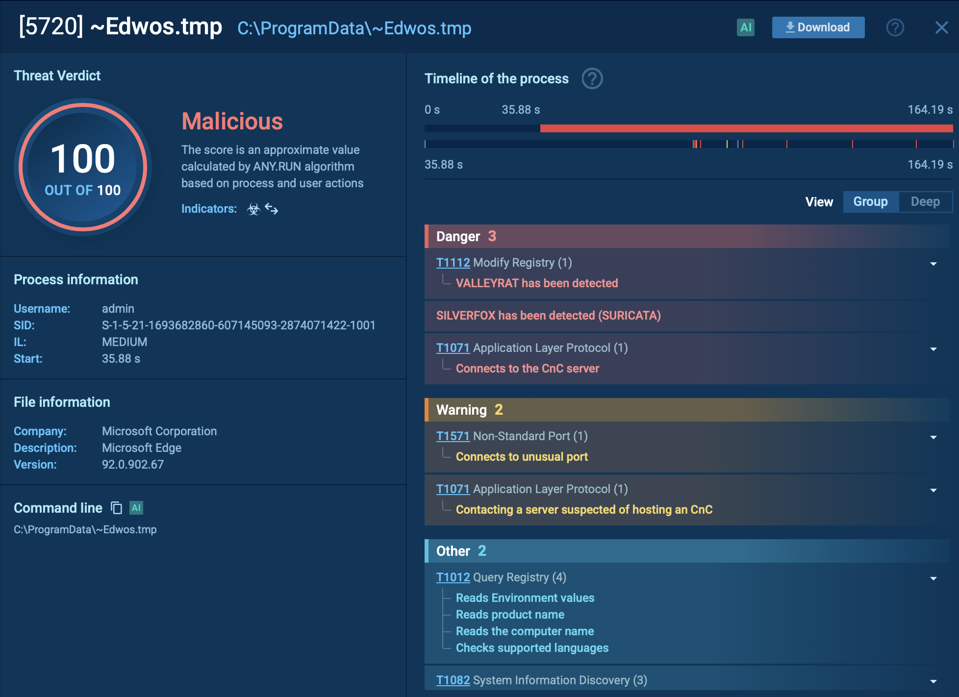Click AI icon next to Command line

pos(136,508)
